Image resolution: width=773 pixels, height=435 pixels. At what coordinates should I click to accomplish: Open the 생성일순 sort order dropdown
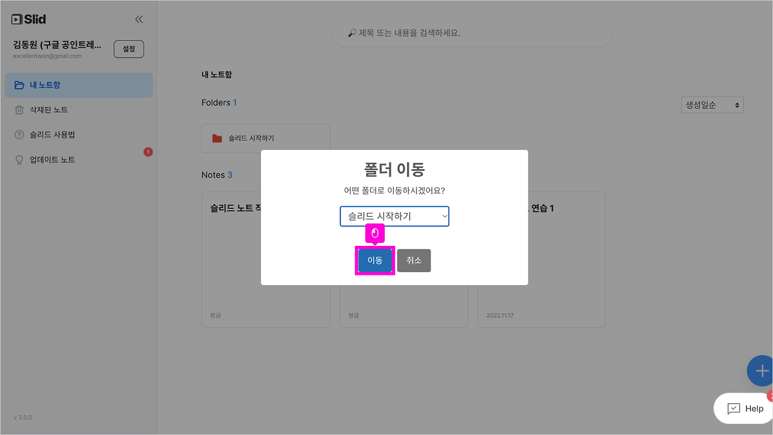tap(712, 104)
